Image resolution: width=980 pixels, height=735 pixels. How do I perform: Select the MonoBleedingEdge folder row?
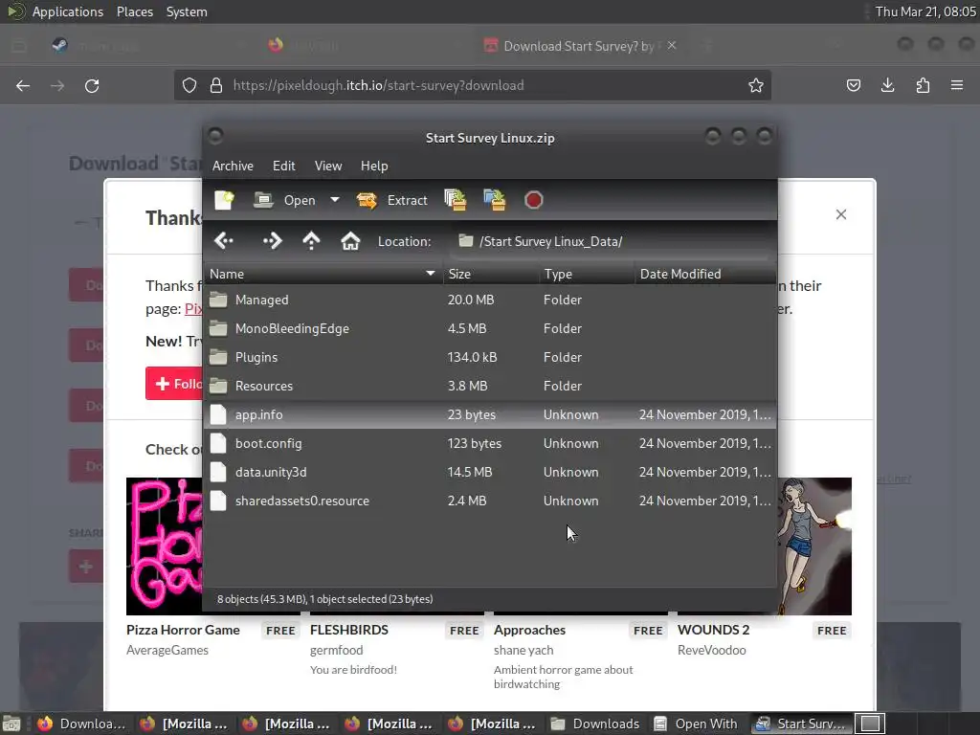tap(490, 329)
